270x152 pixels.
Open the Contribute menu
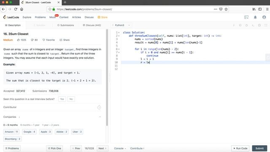pyautogui.click(x=137, y=148)
